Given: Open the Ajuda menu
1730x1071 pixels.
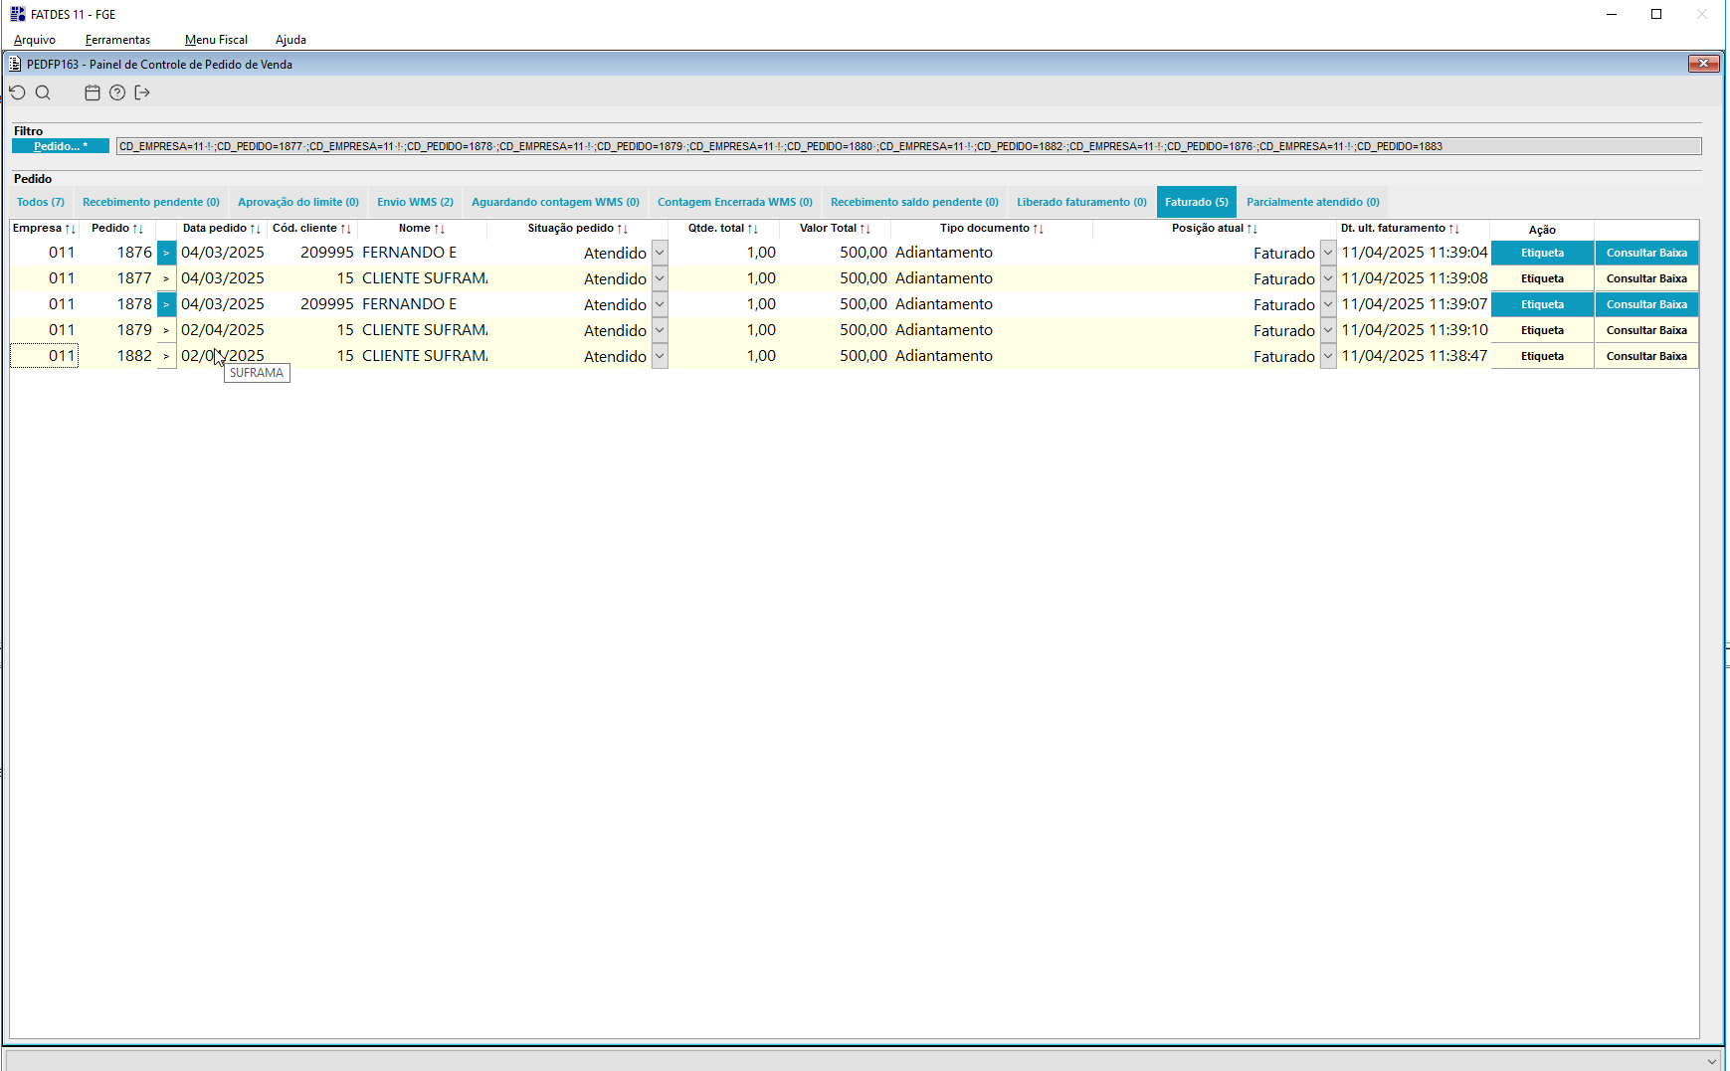Looking at the screenshot, I should (x=290, y=40).
